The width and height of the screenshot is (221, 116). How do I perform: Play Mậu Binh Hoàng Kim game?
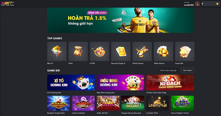click(x=120, y=83)
